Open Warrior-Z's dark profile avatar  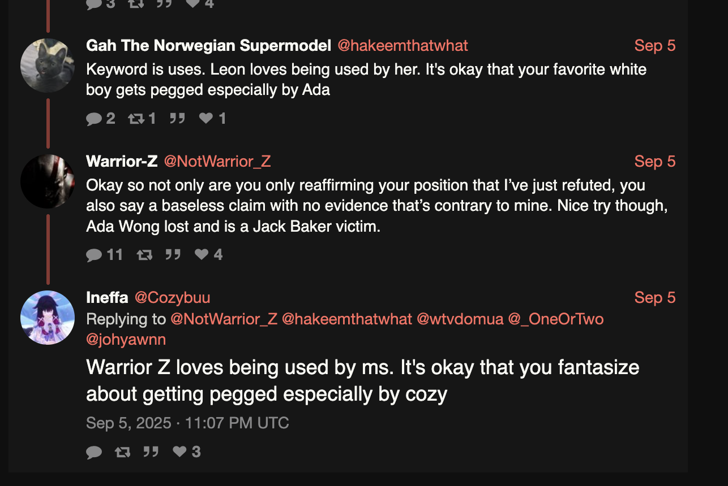(48, 181)
